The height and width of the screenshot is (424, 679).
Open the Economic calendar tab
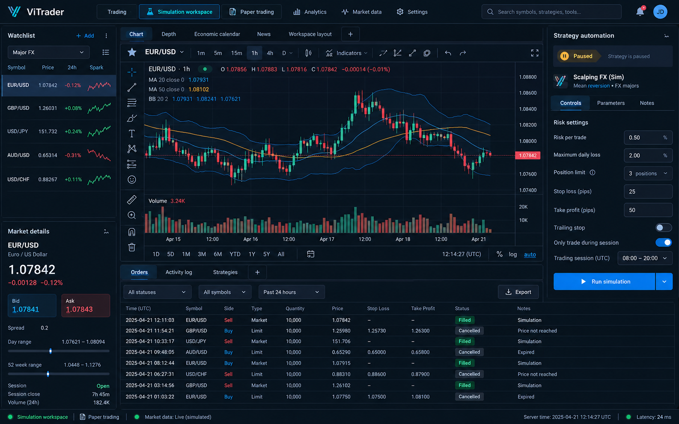pyautogui.click(x=217, y=34)
